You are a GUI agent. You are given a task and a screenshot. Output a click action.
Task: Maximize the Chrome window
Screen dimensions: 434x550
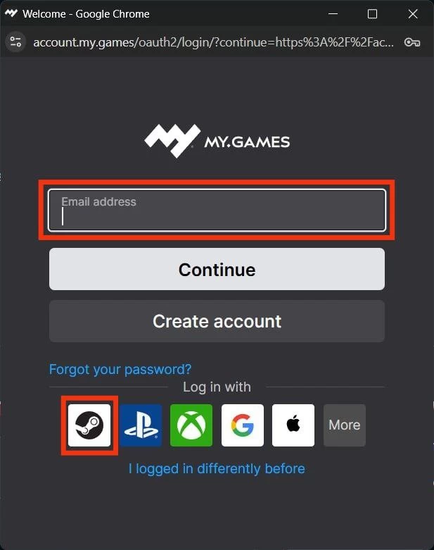(372, 14)
